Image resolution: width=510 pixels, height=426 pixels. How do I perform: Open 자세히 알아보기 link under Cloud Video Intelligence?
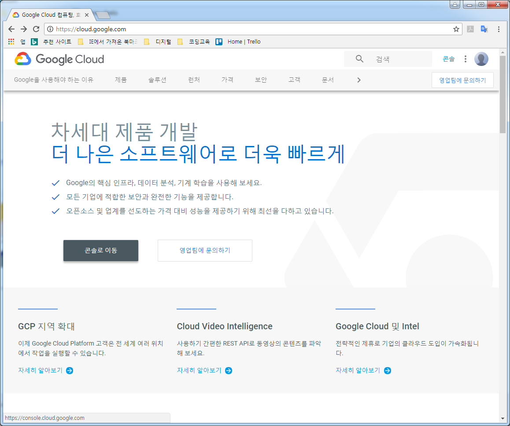pyautogui.click(x=199, y=371)
